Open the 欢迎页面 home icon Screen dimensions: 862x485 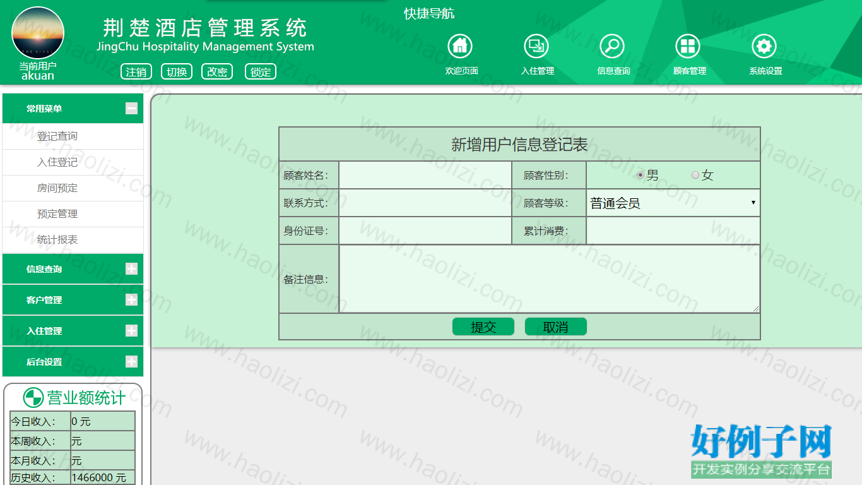(460, 46)
